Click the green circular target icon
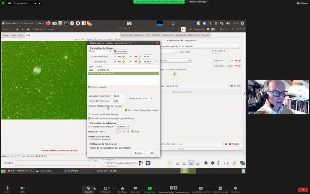Image resolution: width=310 pixels, height=194 pixels. (170, 163)
